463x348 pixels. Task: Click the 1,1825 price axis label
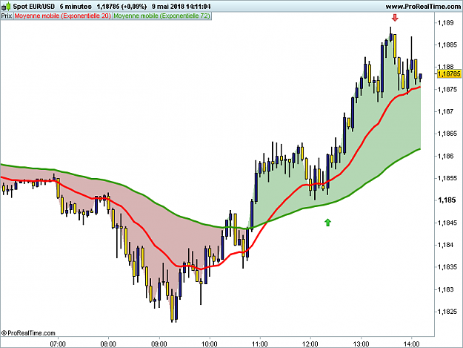coord(447,312)
